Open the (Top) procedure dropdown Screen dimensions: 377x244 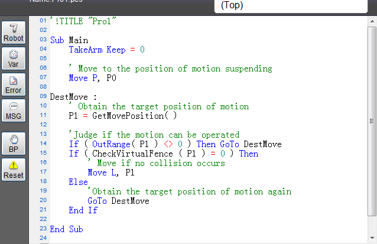(x=290, y=5)
